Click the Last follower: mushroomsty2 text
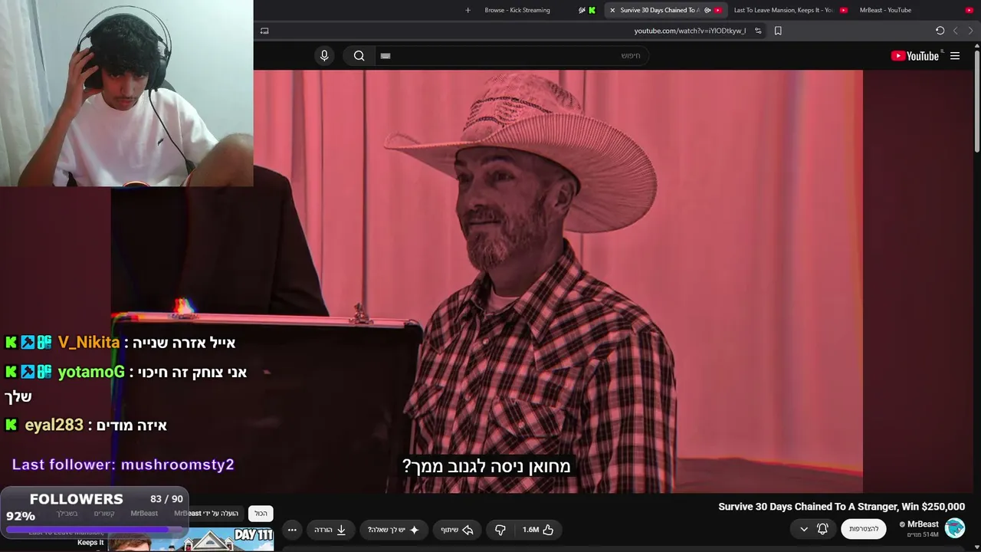Viewport: 981px width, 552px height. (x=123, y=465)
